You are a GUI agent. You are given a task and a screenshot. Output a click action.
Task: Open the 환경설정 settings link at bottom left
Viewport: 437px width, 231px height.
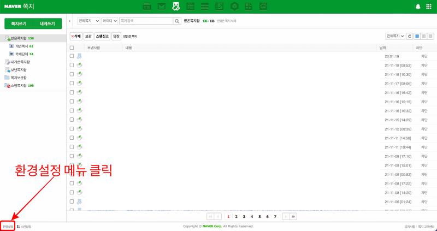tap(8, 227)
